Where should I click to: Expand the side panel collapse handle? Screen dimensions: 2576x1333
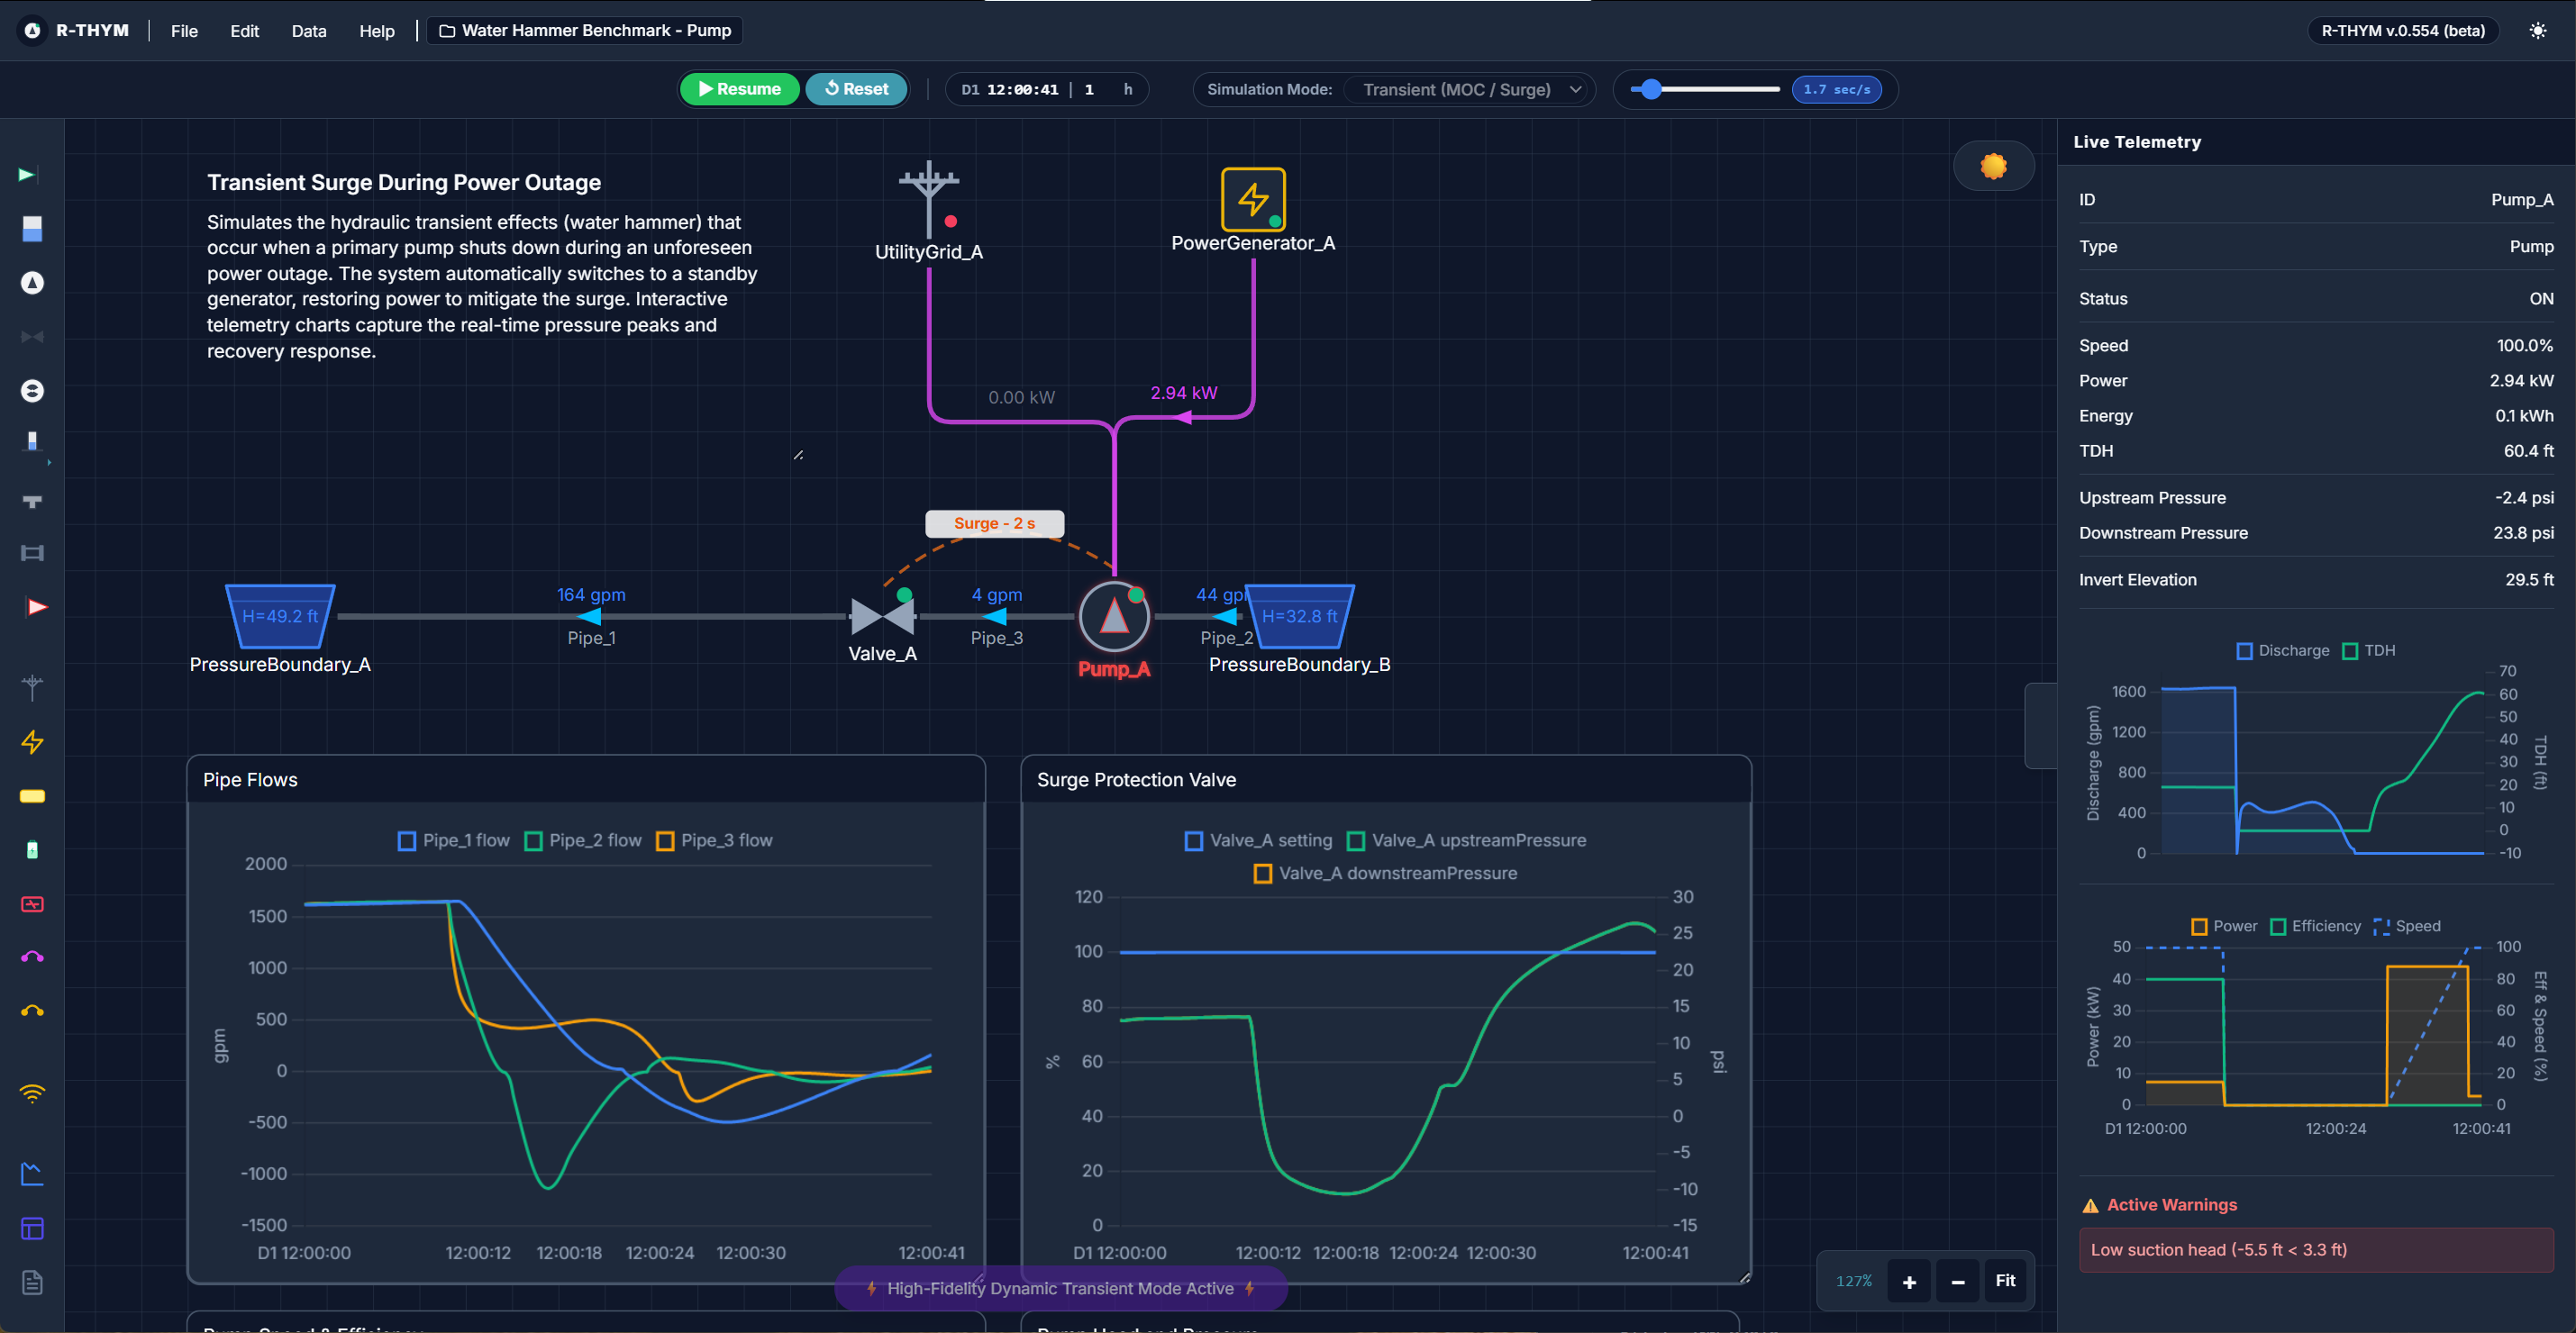click(2040, 725)
